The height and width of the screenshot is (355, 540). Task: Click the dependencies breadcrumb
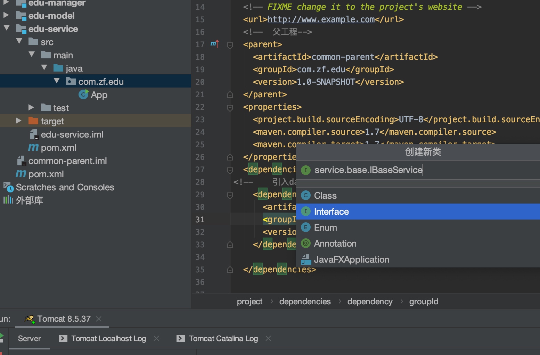(x=305, y=302)
